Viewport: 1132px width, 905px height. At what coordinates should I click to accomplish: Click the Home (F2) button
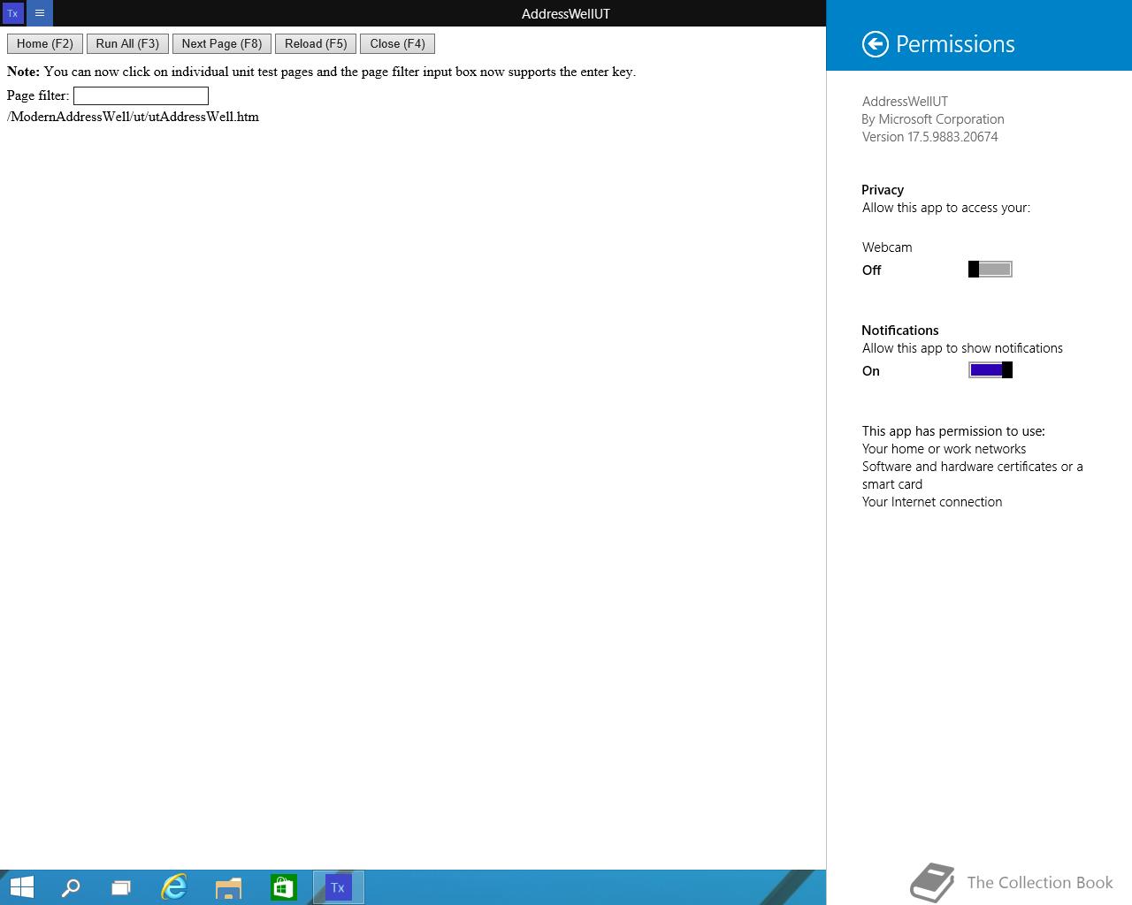coord(45,43)
